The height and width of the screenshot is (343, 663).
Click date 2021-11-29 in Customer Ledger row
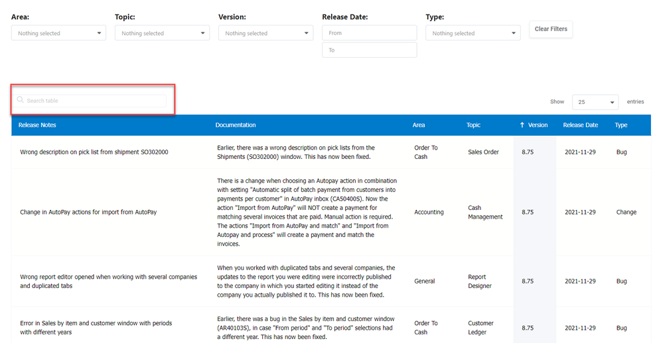[x=580, y=328]
